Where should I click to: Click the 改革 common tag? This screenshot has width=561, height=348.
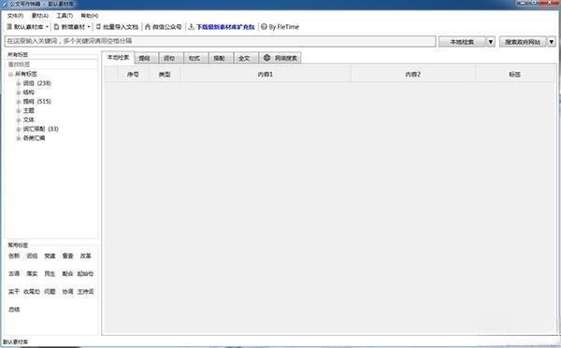(x=85, y=256)
